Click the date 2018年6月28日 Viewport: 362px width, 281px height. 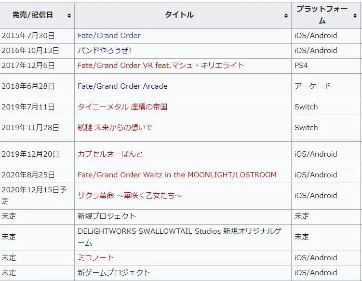point(28,86)
